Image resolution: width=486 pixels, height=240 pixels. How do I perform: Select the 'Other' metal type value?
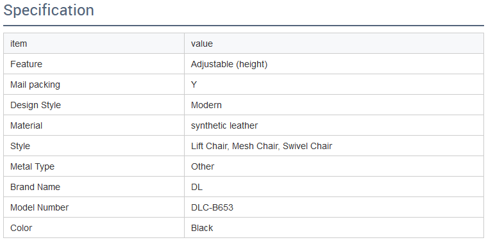click(203, 166)
